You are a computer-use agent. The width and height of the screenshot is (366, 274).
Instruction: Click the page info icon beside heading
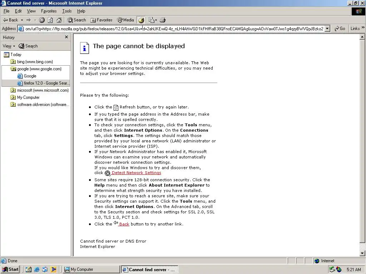tap(84, 48)
